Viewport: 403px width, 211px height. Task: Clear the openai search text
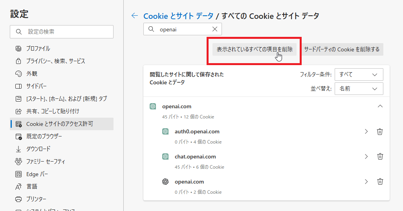point(215,29)
